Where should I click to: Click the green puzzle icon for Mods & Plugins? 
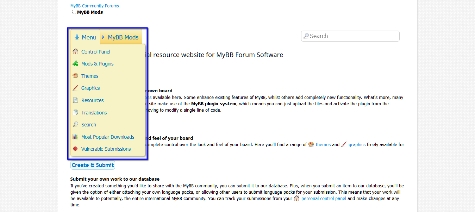pyautogui.click(x=75, y=64)
